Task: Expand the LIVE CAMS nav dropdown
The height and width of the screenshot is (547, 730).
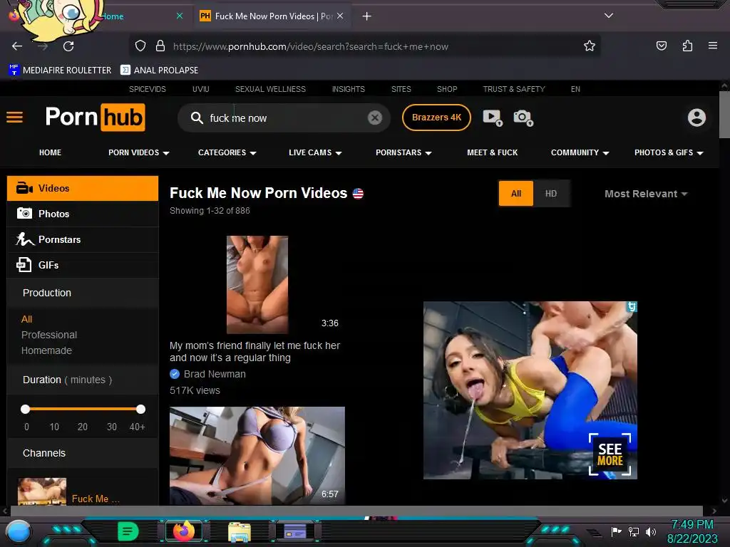Action: tap(315, 152)
